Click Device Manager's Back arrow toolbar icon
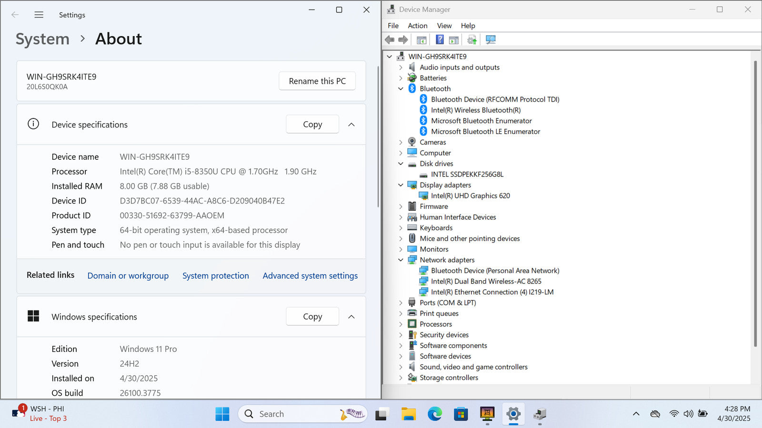 click(390, 40)
